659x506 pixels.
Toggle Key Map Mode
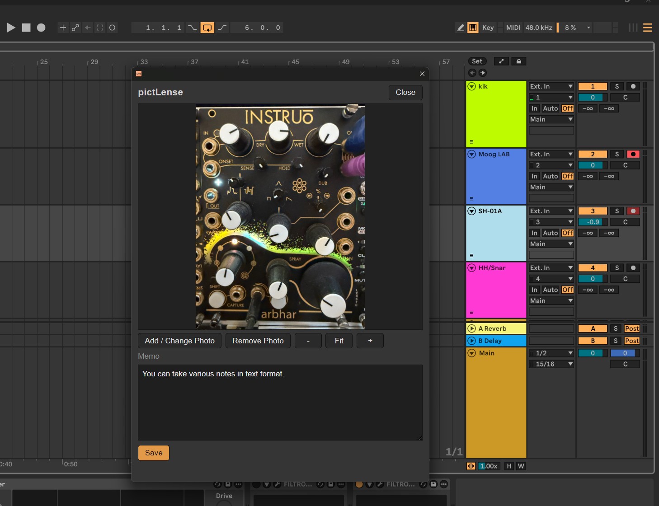[488, 28]
